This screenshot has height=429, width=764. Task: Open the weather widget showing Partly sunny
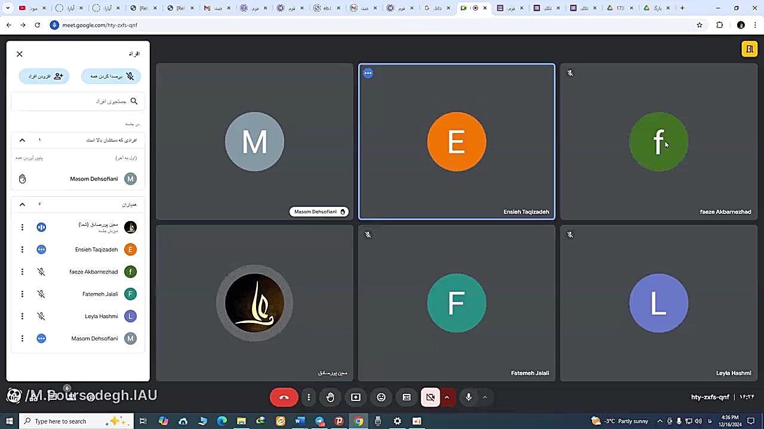tap(620, 421)
